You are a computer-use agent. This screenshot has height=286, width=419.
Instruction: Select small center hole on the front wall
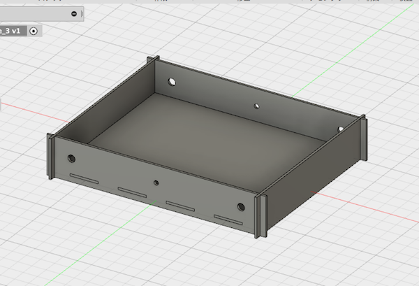pyautogui.click(x=156, y=183)
